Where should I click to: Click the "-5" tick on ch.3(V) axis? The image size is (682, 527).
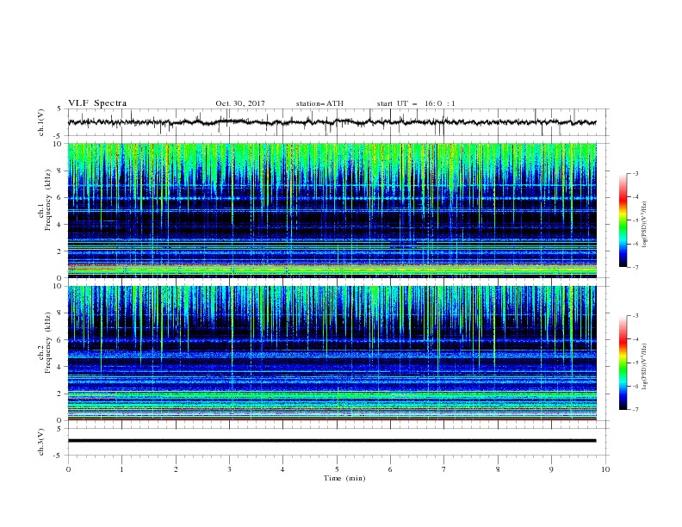[59, 456]
